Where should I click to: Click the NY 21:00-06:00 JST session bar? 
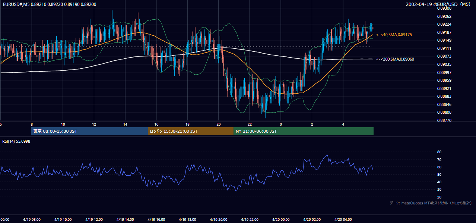point(304,131)
